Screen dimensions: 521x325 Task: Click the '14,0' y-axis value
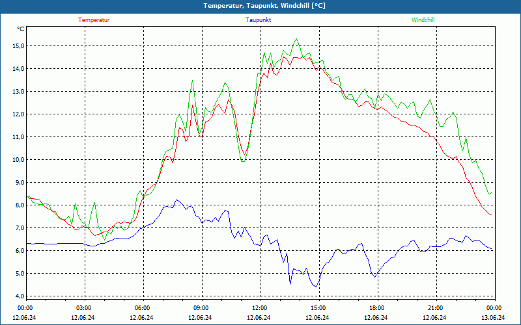coord(18,69)
